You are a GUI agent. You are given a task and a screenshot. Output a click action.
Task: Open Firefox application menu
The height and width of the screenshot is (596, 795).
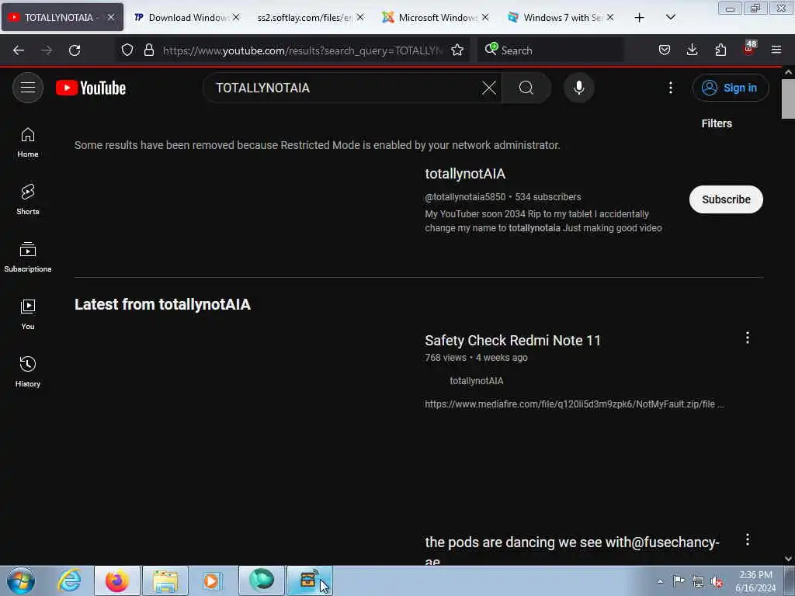pyautogui.click(x=776, y=50)
